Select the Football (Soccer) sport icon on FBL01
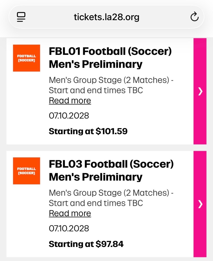The width and height of the screenshot is (213, 261). [27, 58]
